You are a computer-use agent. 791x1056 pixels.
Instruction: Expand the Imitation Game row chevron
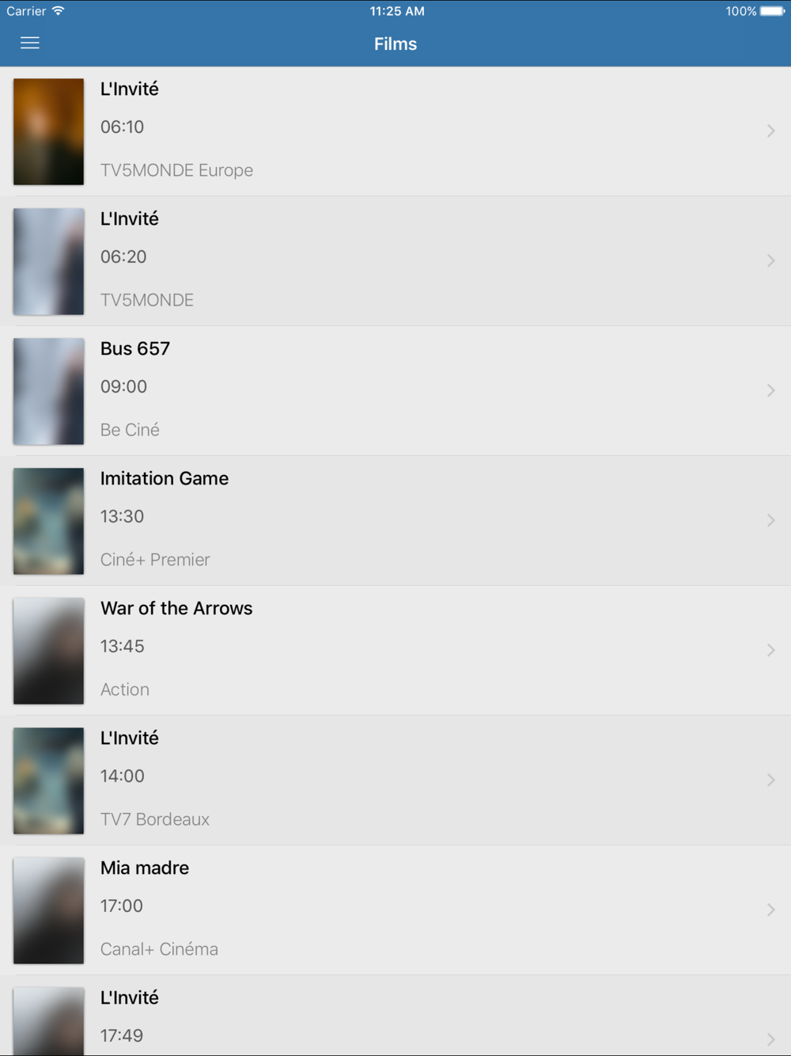(x=770, y=520)
